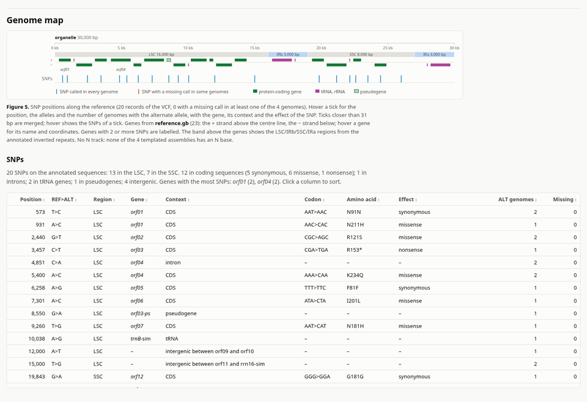Select the SSC 8,000 bp region band

coord(361,54)
